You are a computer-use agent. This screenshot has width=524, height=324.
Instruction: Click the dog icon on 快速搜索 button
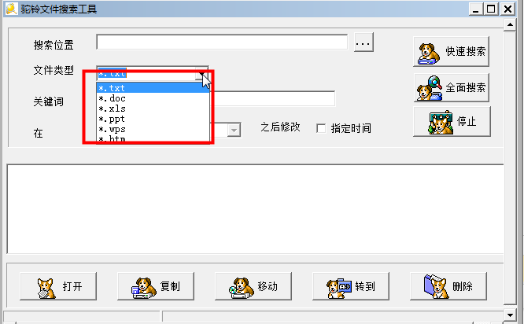(x=429, y=53)
